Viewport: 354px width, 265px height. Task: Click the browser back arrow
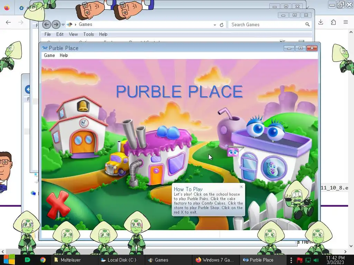point(8,22)
